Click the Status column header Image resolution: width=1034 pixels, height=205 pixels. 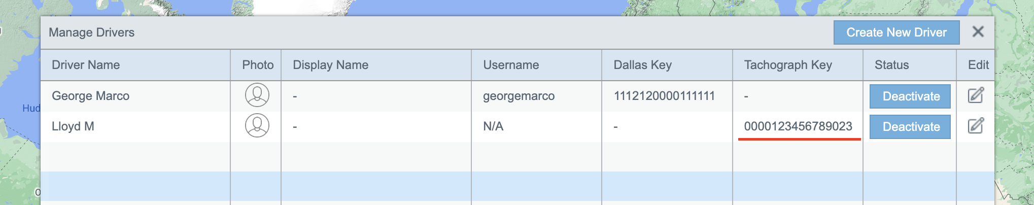click(891, 65)
